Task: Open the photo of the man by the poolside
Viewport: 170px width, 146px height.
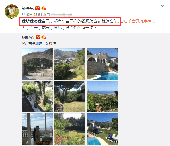Action: 102,129
